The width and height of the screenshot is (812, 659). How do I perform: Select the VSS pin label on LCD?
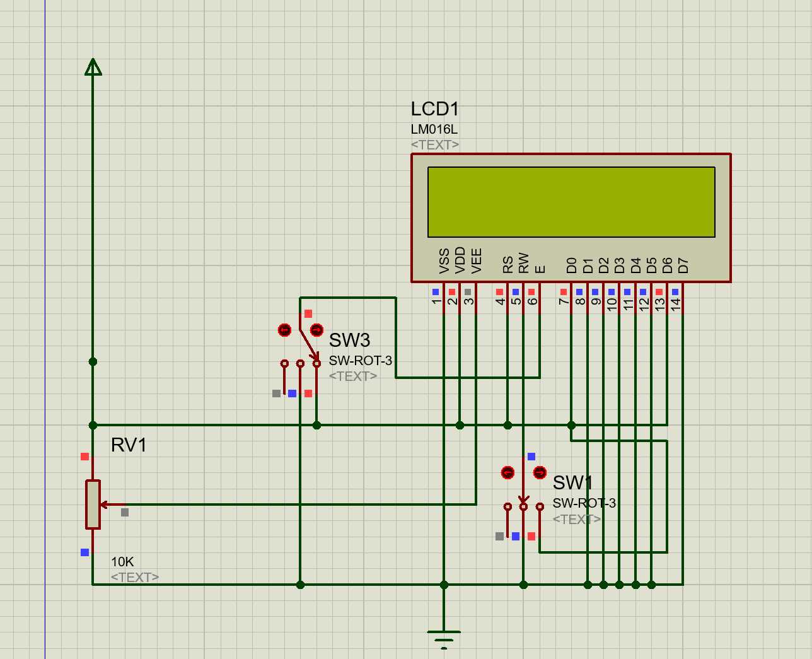(x=444, y=261)
